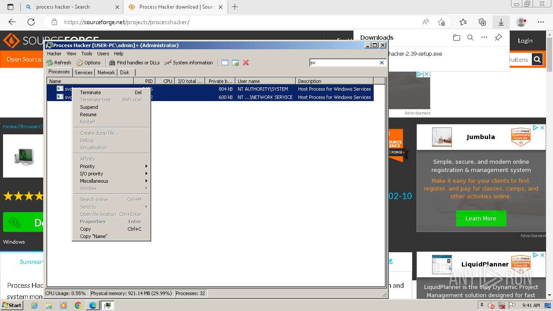
Task: Sort by the User name column header
Action: (265, 81)
